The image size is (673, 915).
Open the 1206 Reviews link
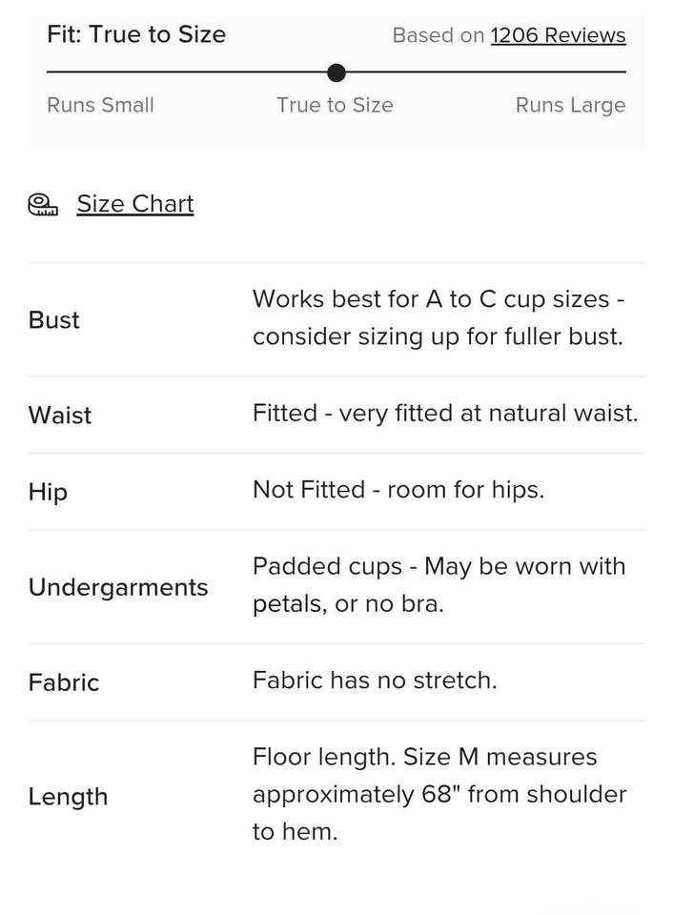[x=558, y=36]
